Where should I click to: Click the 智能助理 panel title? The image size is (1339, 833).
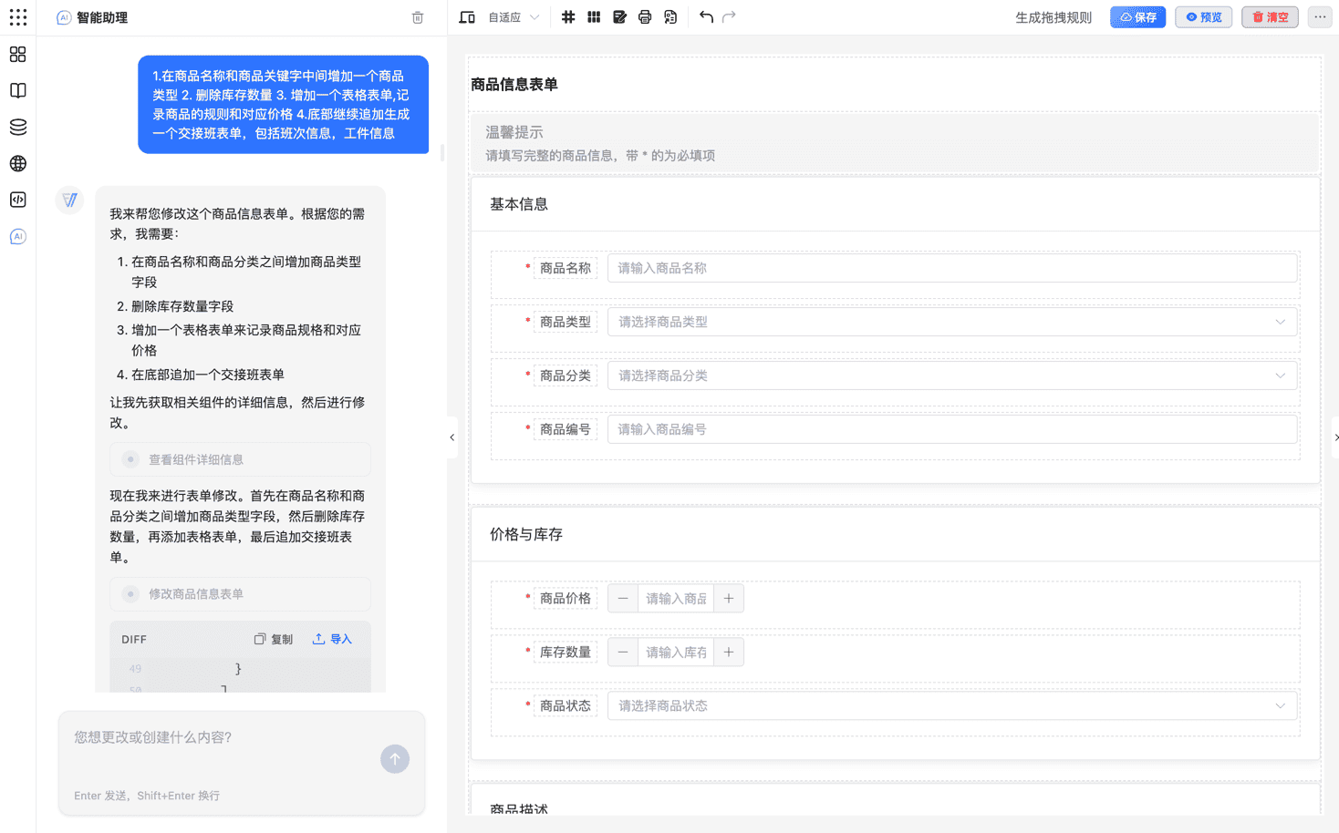point(102,17)
